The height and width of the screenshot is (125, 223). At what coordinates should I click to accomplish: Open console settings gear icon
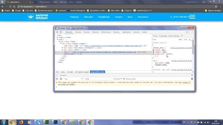click(192, 79)
